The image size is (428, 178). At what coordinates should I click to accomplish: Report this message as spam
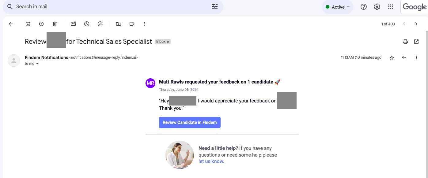pos(41,24)
